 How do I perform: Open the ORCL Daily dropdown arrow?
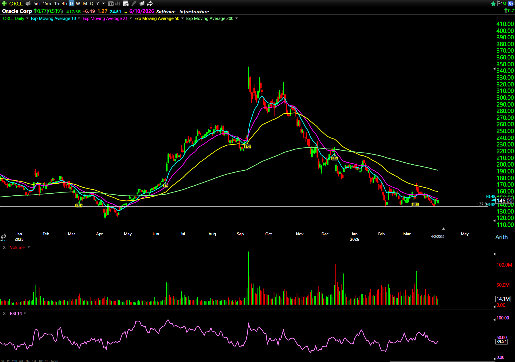pos(27,18)
